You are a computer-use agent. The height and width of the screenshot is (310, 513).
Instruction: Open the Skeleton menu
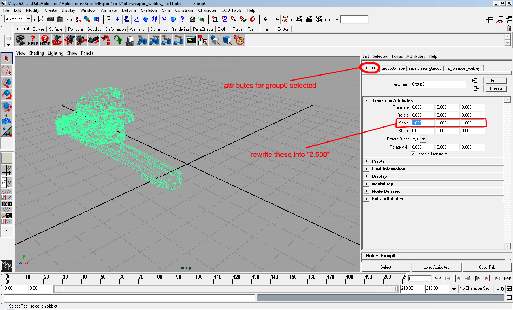click(x=149, y=10)
